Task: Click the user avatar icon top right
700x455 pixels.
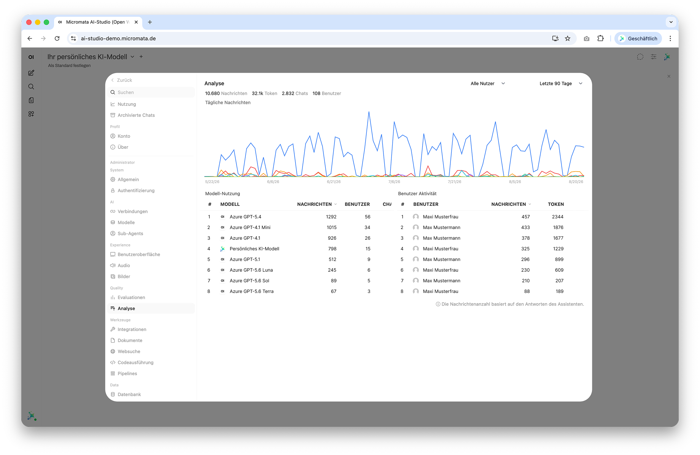Action: click(667, 57)
